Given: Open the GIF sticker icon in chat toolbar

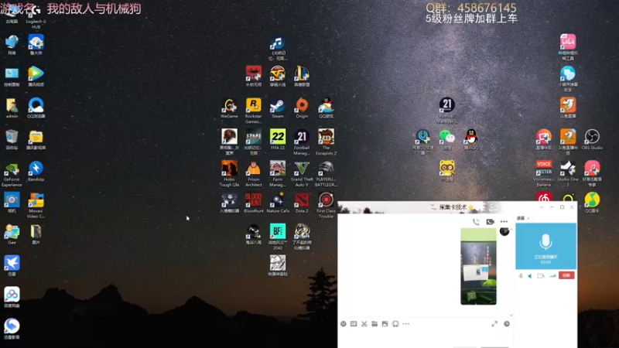Looking at the screenshot, I should pyautogui.click(x=354, y=324).
